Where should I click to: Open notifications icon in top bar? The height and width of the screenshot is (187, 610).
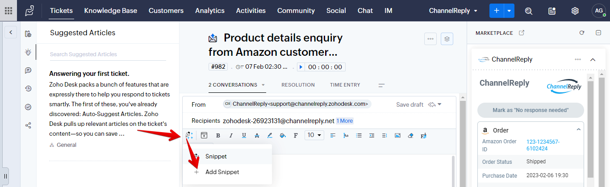point(552,11)
